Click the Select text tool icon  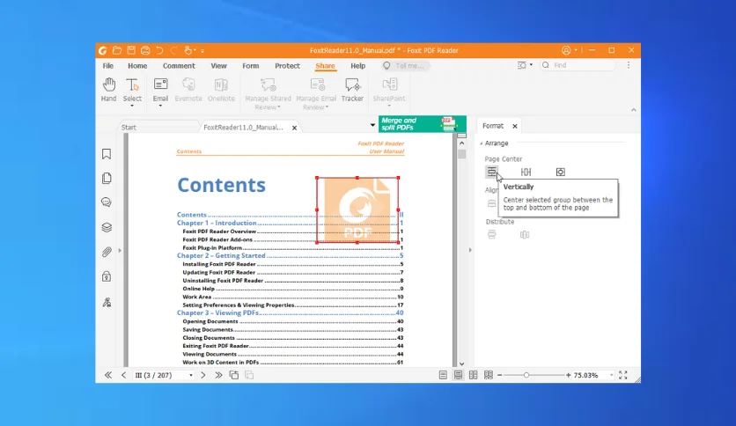click(x=132, y=84)
